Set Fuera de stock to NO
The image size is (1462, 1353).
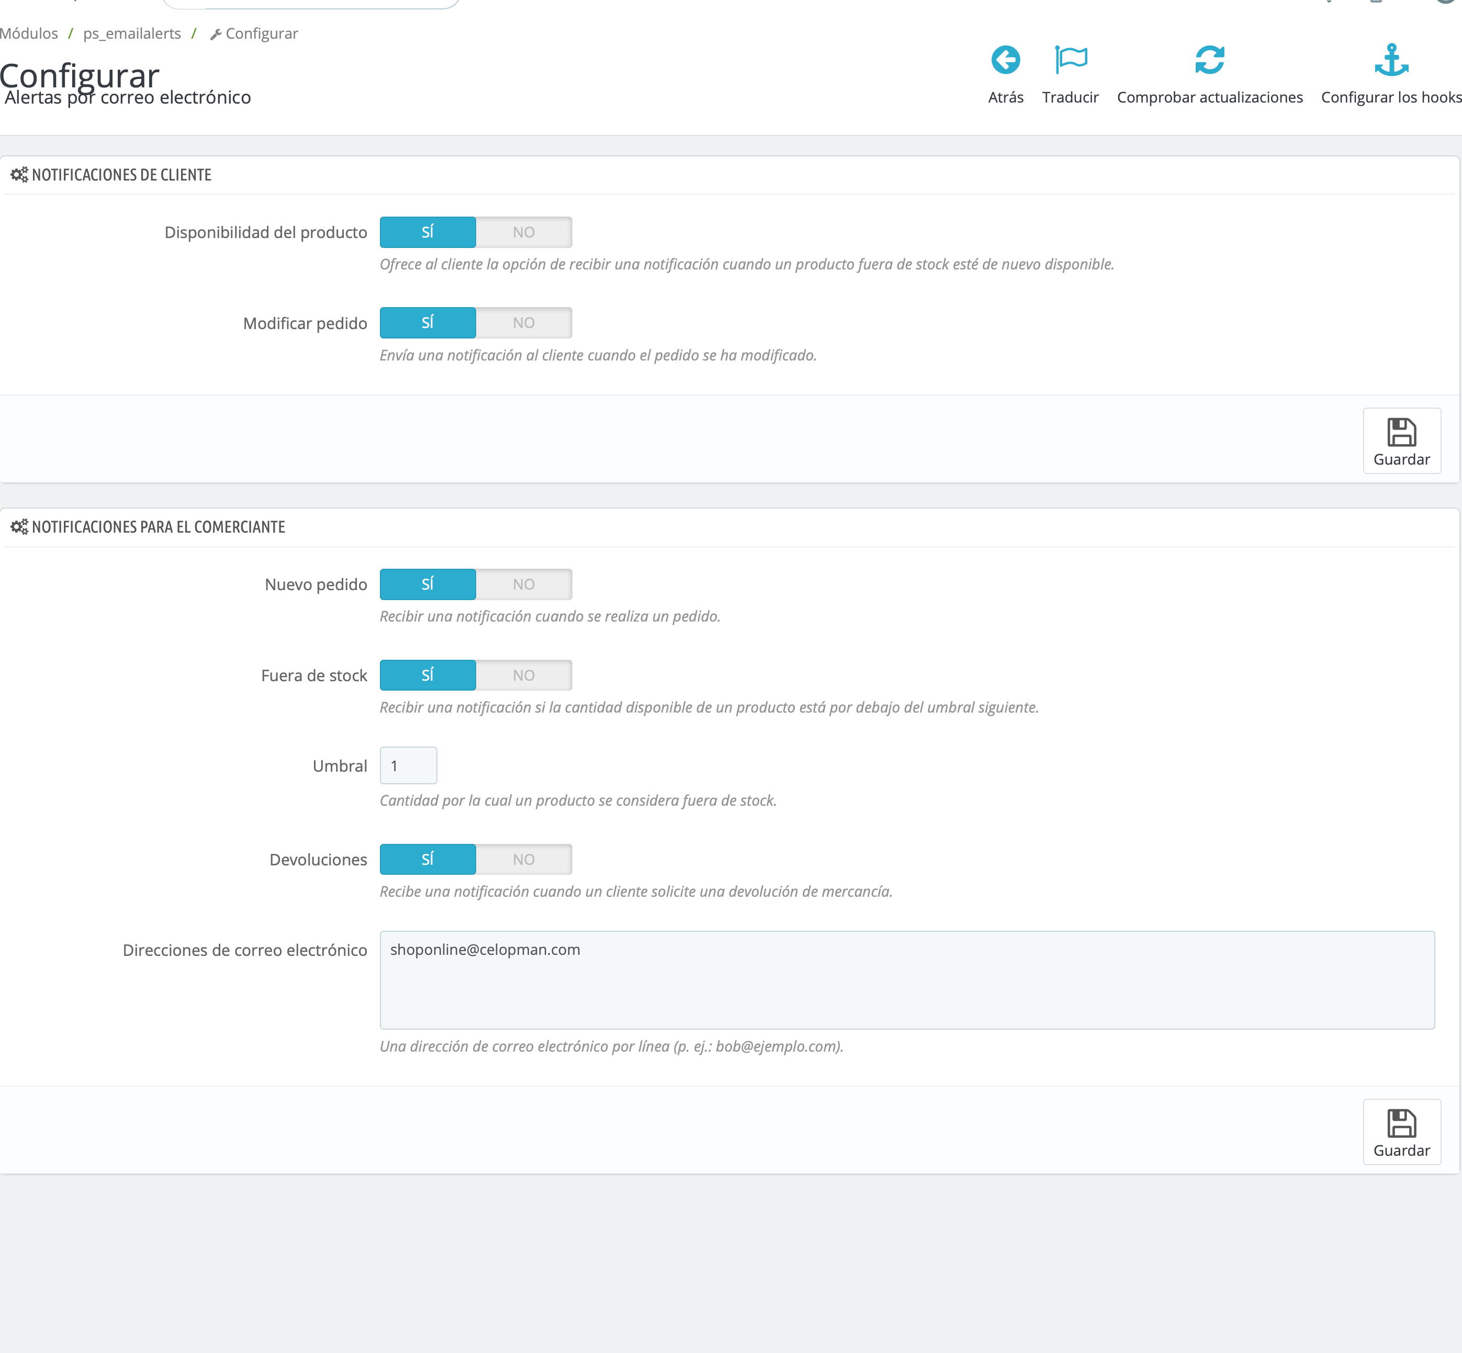tap(523, 675)
